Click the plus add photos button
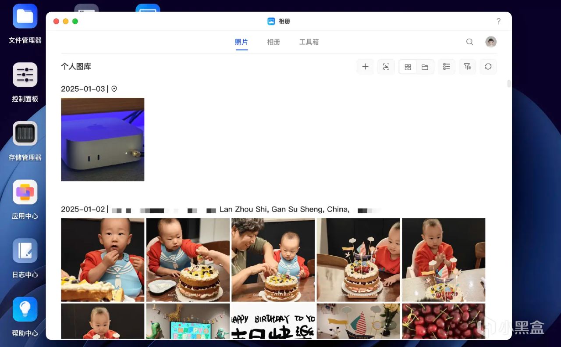This screenshot has height=347, width=561. [365, 67]
